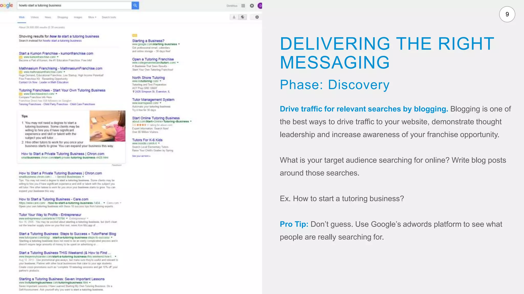Focus the search query input field

[74, 5]
